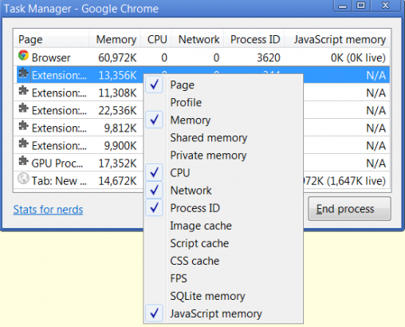Enable the SQLite memory column
Screen dimensions: 405x327
207,296
